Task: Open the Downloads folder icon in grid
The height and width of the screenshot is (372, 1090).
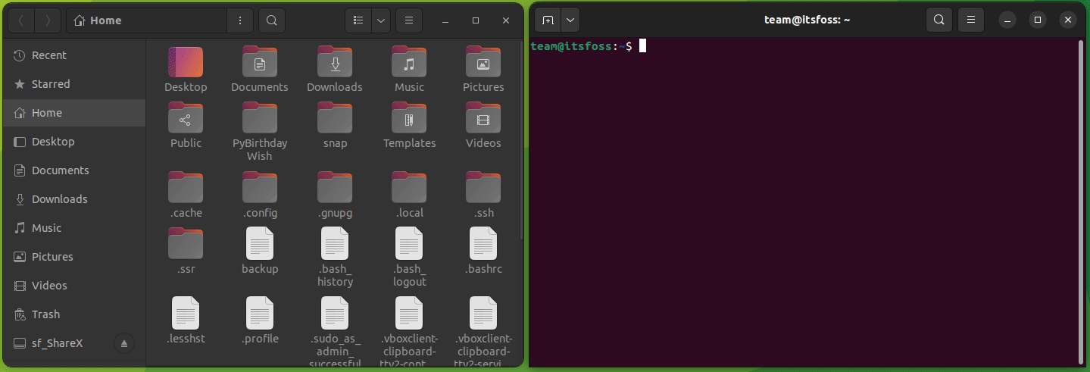Action: point(334,63)
